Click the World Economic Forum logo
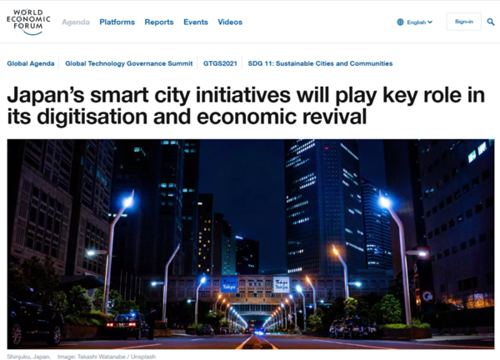 (x=26, y=22)
